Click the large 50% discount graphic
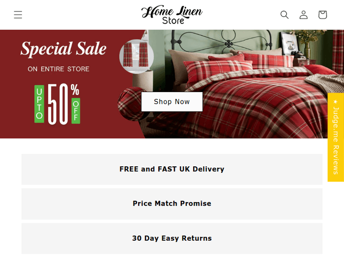This screenshot has width=344, height=258. [57, 104]
